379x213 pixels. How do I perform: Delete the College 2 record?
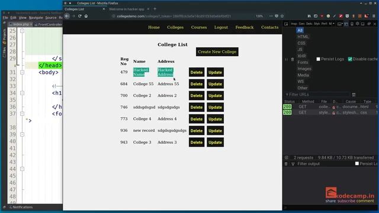pyautogui.click(x=197, y=96)
